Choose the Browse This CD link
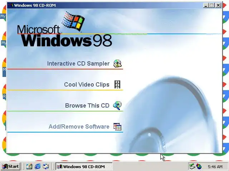The image size is (229, 171). click(x=87, y=105)
